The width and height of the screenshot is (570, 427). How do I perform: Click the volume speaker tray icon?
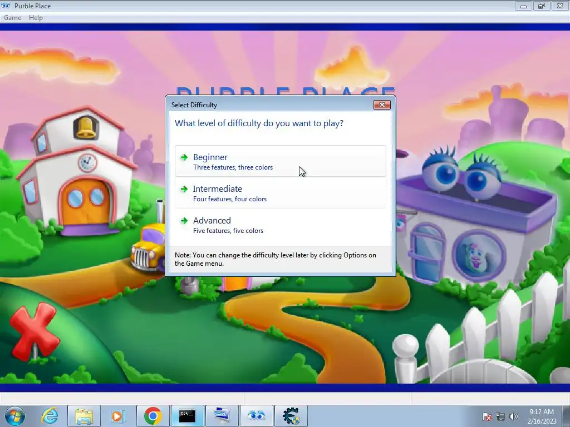[513, 416]
